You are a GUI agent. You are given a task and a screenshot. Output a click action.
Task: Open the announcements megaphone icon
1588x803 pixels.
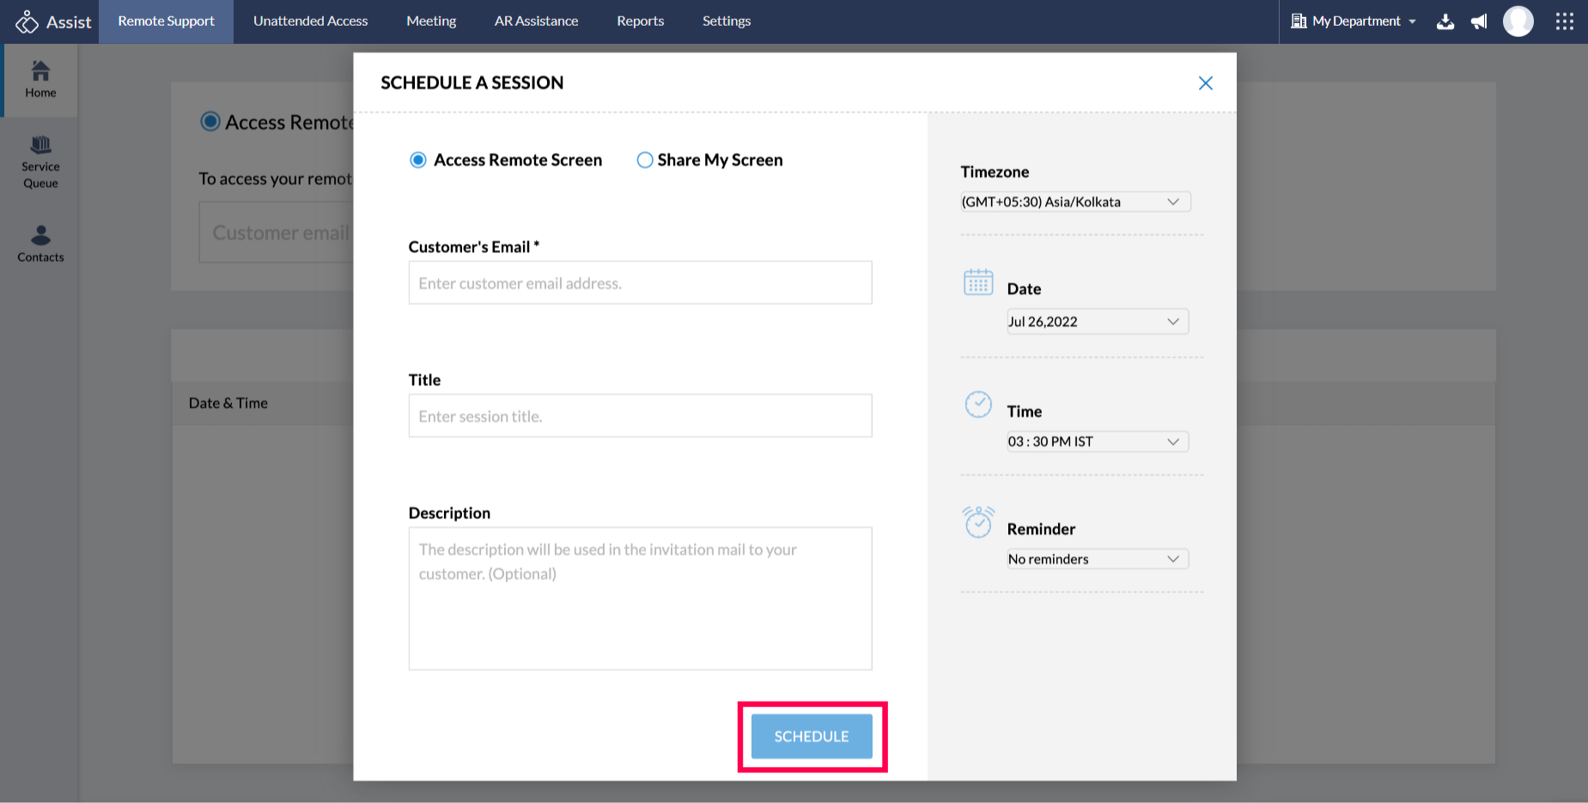(1479, 21)
